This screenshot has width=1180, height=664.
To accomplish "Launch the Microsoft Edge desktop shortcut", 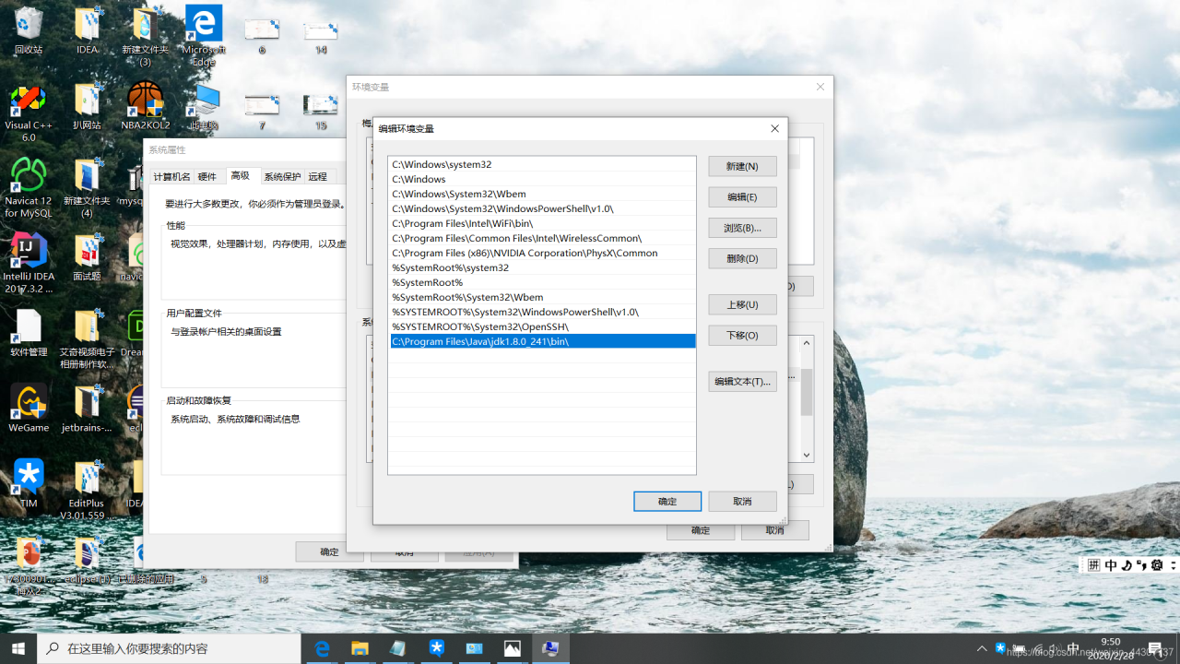I will [204, 35].
